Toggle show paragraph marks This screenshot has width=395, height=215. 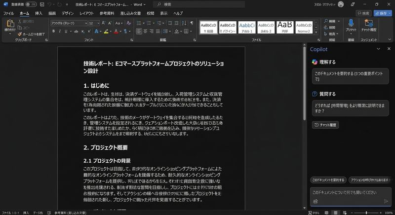192,23
